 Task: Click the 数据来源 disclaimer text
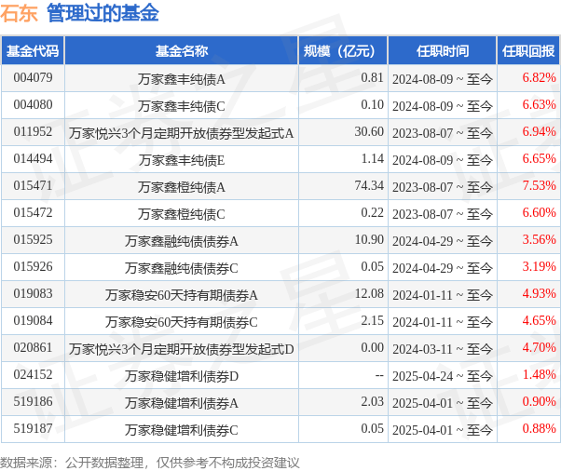pos(149,463)
